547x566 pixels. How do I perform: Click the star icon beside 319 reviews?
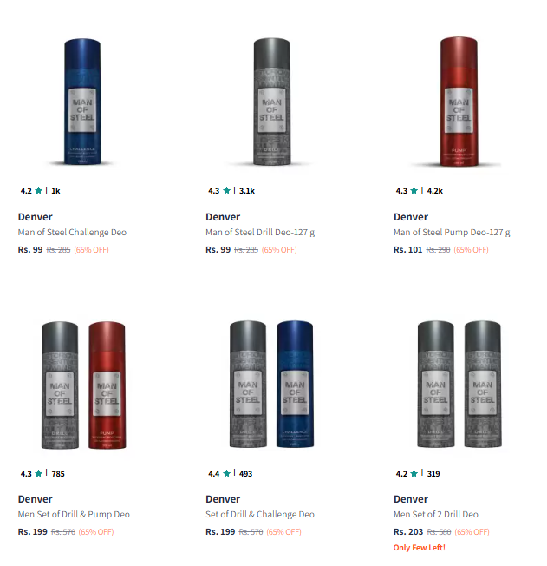click(x=414, y=473)
